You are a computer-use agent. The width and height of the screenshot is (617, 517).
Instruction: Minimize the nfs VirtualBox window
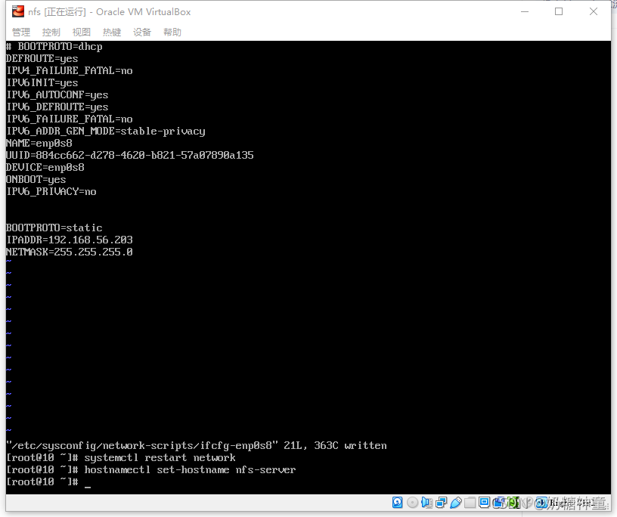tap(525, 12)
